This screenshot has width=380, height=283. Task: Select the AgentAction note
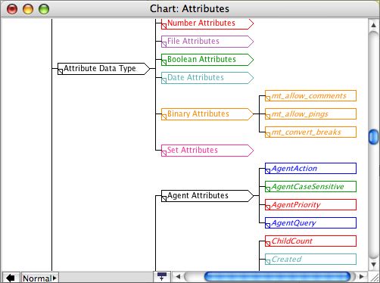pyautogui.click(x=310, y=169)
